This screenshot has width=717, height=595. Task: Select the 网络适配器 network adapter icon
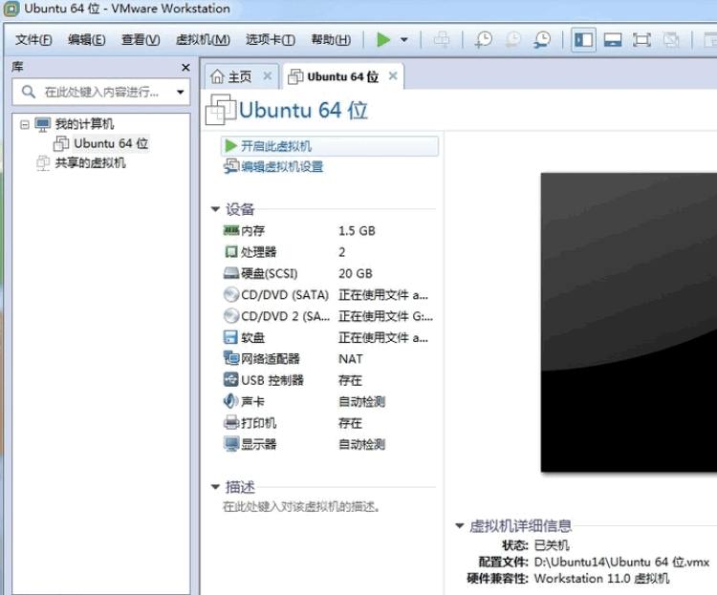click(230, 358)
